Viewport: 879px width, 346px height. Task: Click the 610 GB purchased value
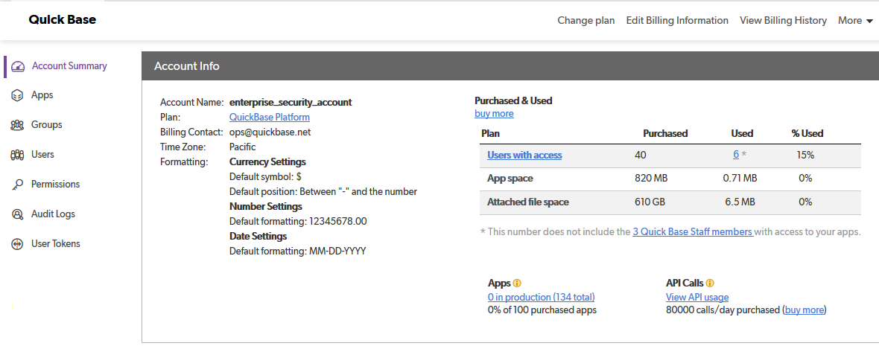click(650, 202)
